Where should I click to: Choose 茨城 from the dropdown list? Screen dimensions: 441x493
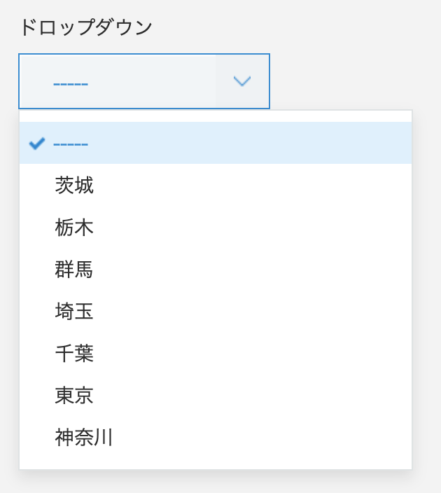click(74, 186)
